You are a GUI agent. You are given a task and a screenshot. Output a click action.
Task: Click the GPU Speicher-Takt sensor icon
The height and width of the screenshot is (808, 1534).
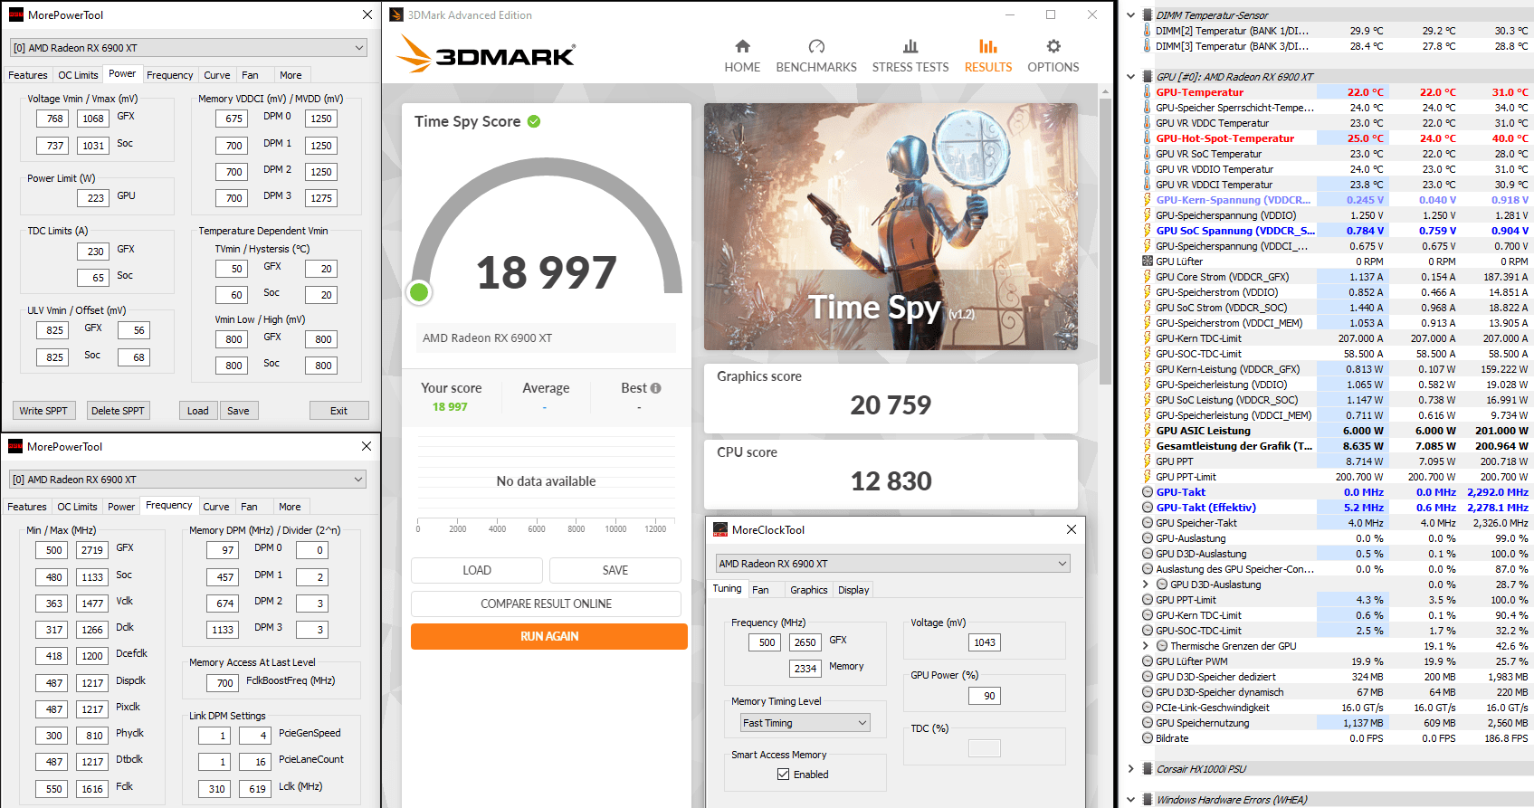[1148, 523]
